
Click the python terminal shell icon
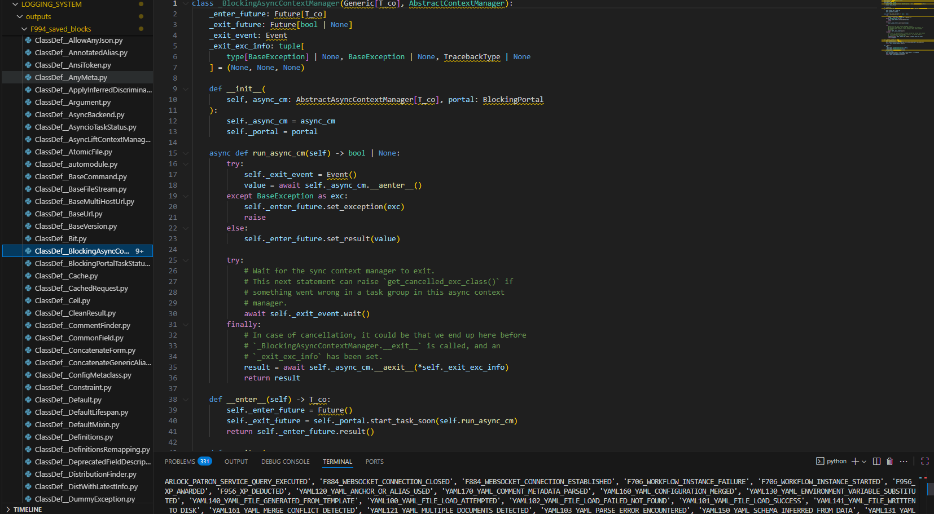pyautogui.click(x=820, y=461)
